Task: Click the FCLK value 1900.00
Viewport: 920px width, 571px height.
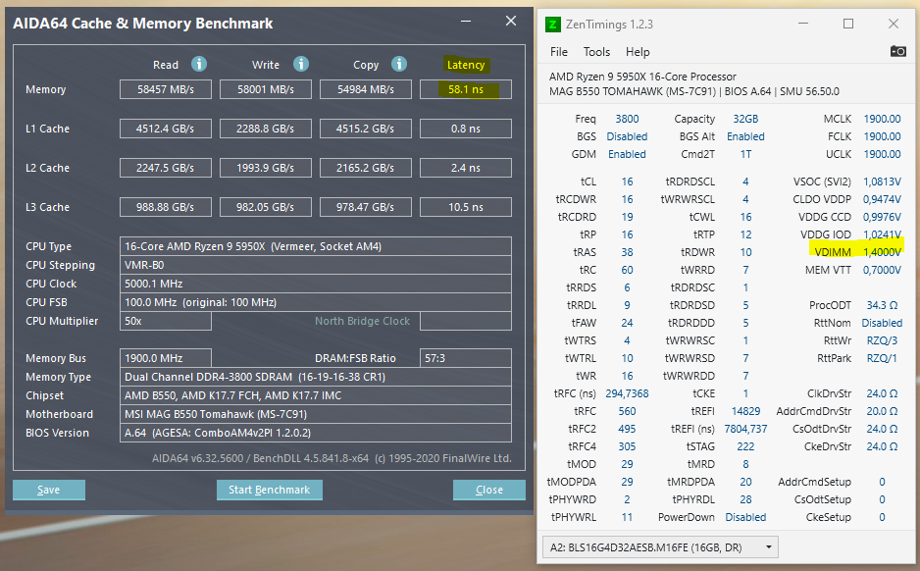Action: click(x=882, y=136)
